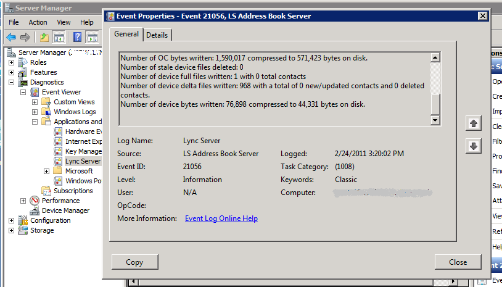Show the next event with down arrow
The width and height of the screenshot is (502, 287).
(x=474, y=146)
